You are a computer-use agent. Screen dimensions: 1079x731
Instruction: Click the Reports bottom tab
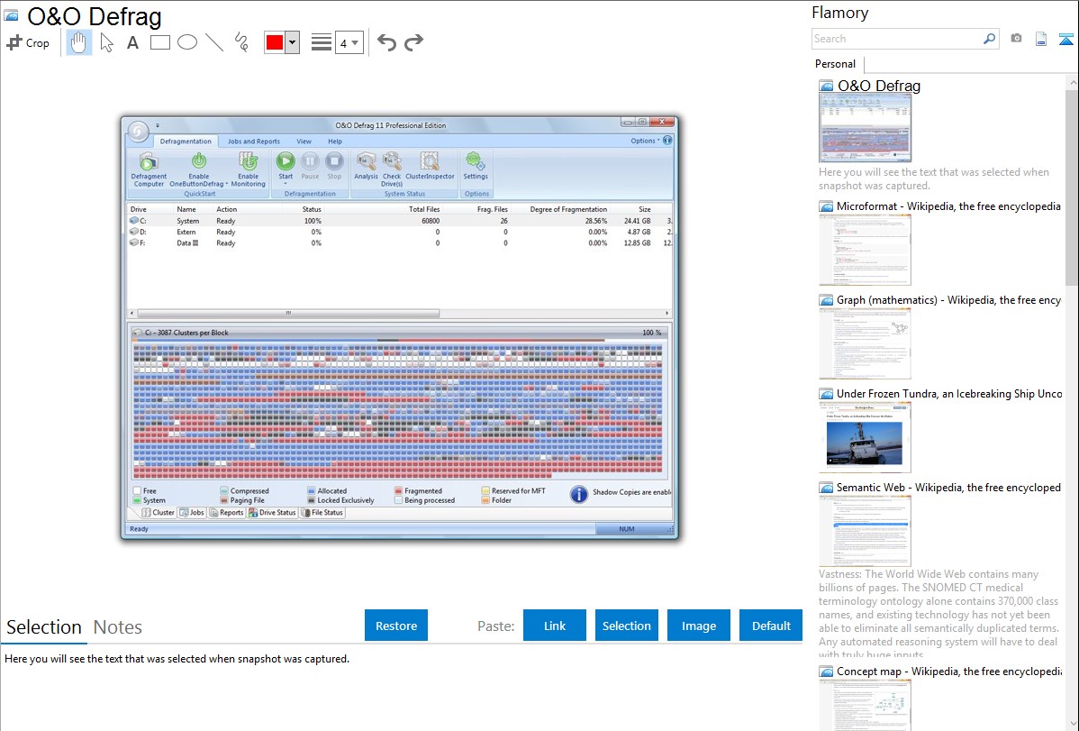pyautogui.click(x=226, y=513)
